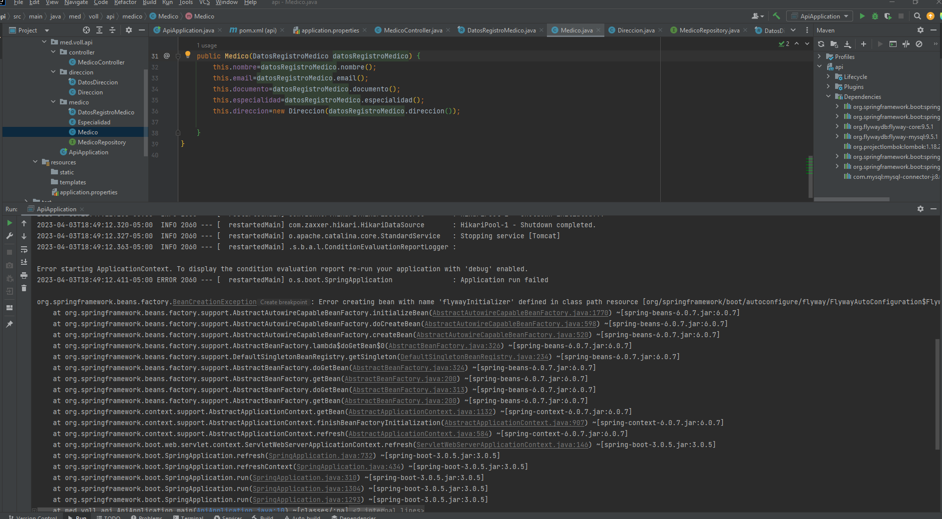
Task: Open the Code With Me user icon
Action: (757, 16)
